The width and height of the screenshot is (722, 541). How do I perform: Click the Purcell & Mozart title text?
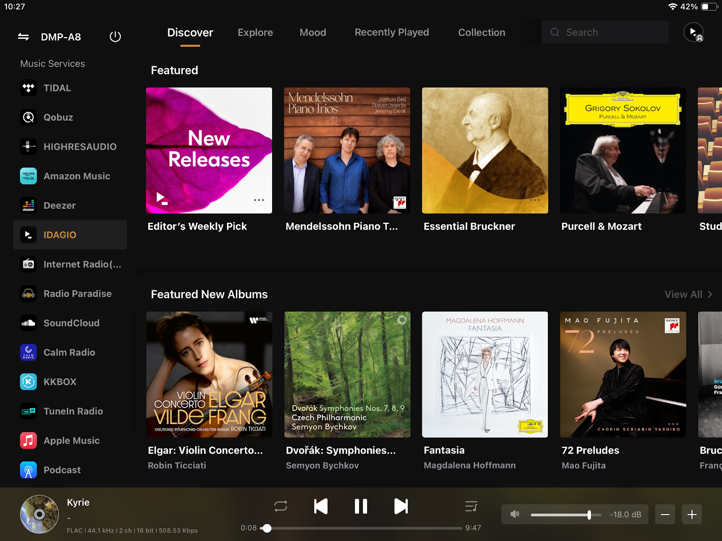point(602,226)
